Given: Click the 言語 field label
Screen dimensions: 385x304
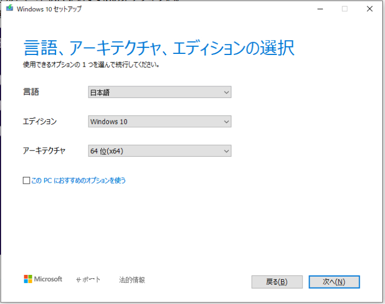Looking at the screenshot, I should [x=31, y=92].
